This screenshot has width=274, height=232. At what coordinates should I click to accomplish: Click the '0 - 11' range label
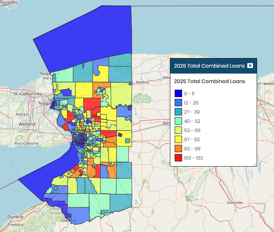coord(189,94)
